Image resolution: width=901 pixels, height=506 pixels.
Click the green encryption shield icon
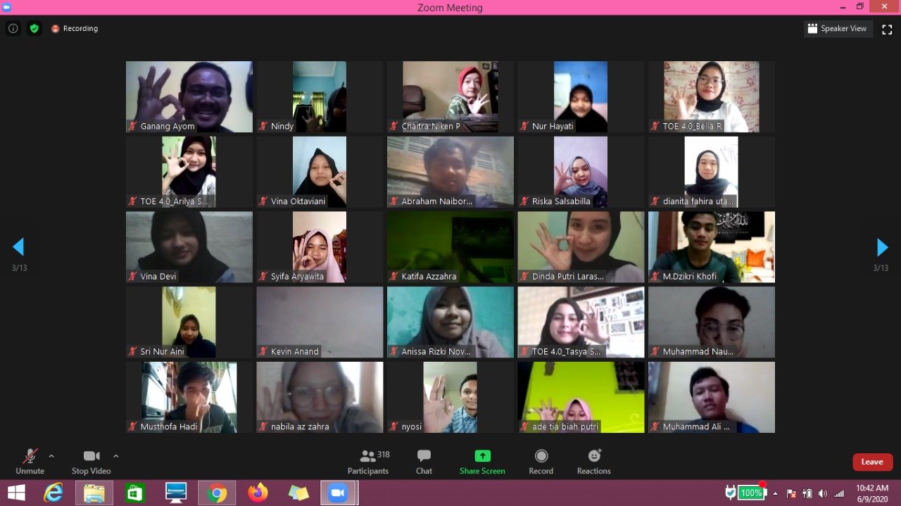pos(34,29)
